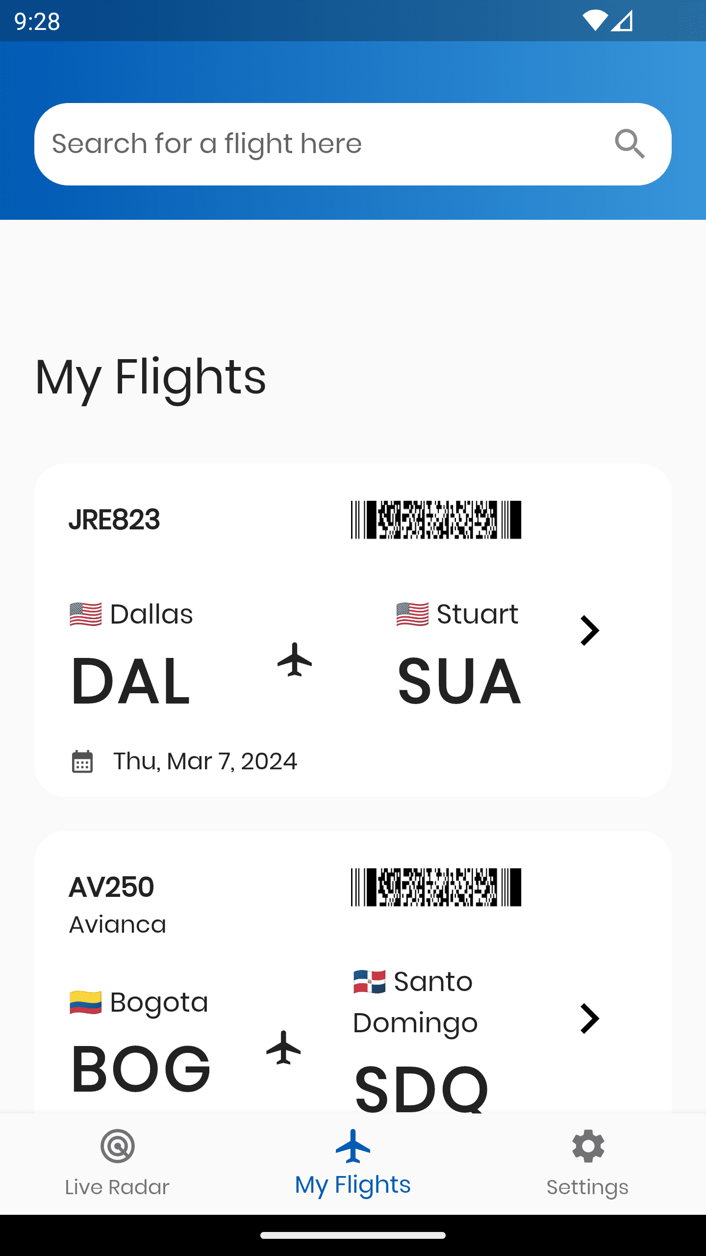This screenshot has height=1256, width=706.
Task: Tap the JRE823 flight number
Action: point(114,520)
